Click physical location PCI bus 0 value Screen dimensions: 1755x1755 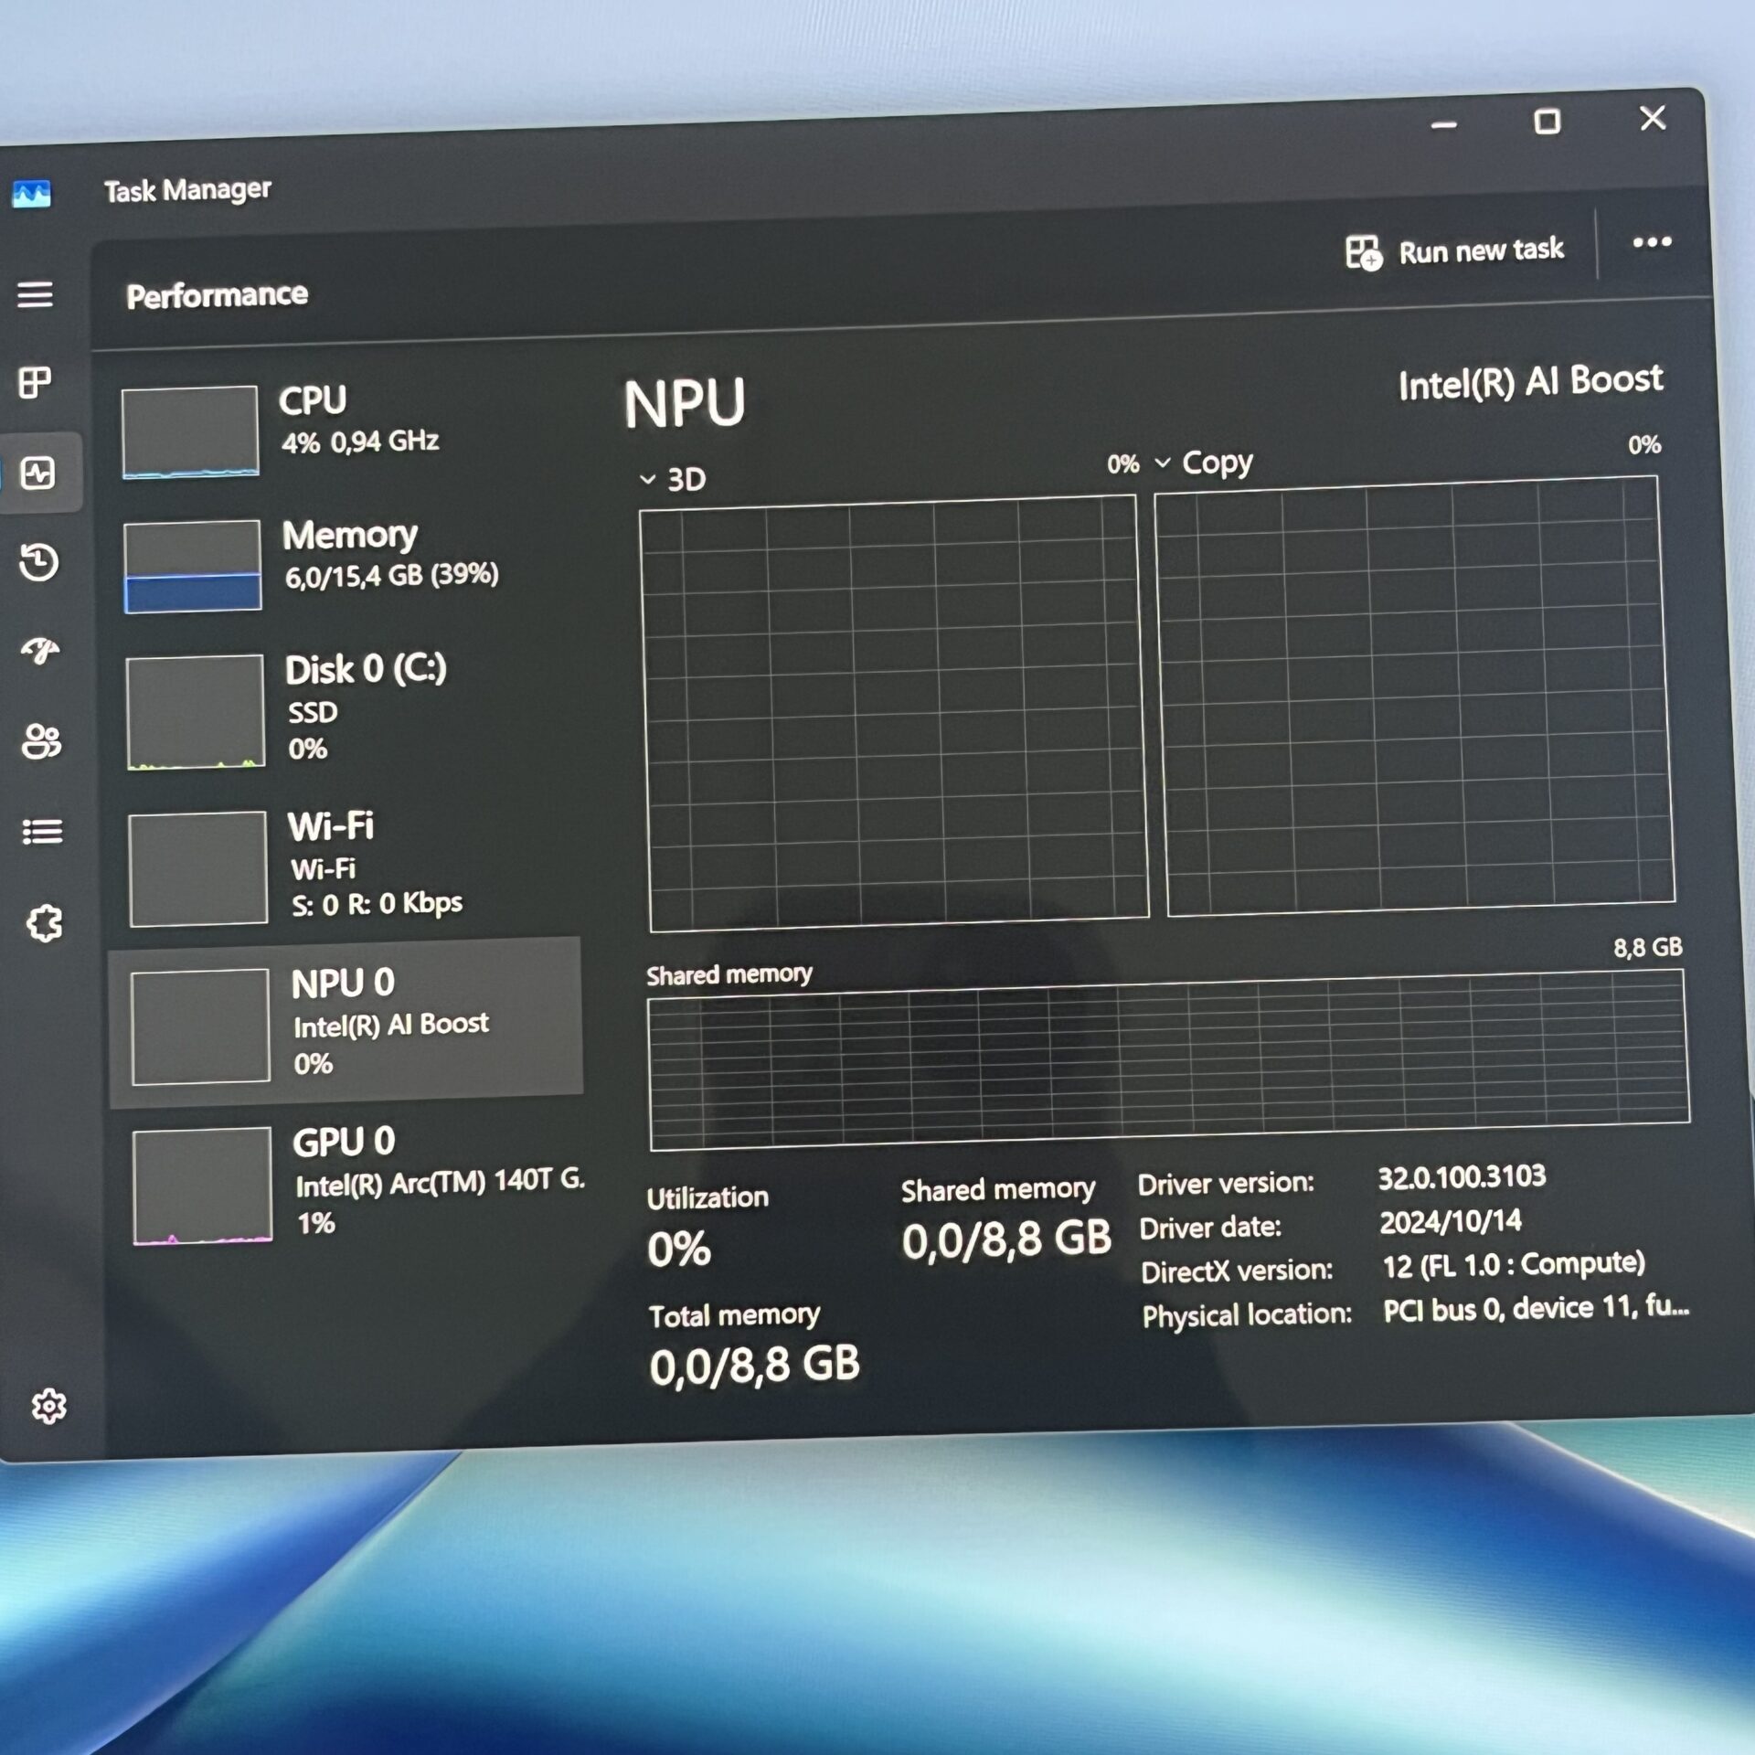[x=1536, y=1309]
